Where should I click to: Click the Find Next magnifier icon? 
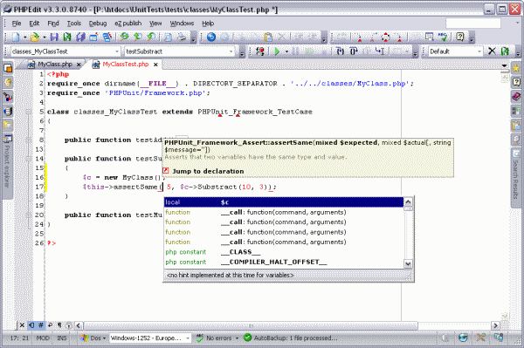click(x=137, y=37)
